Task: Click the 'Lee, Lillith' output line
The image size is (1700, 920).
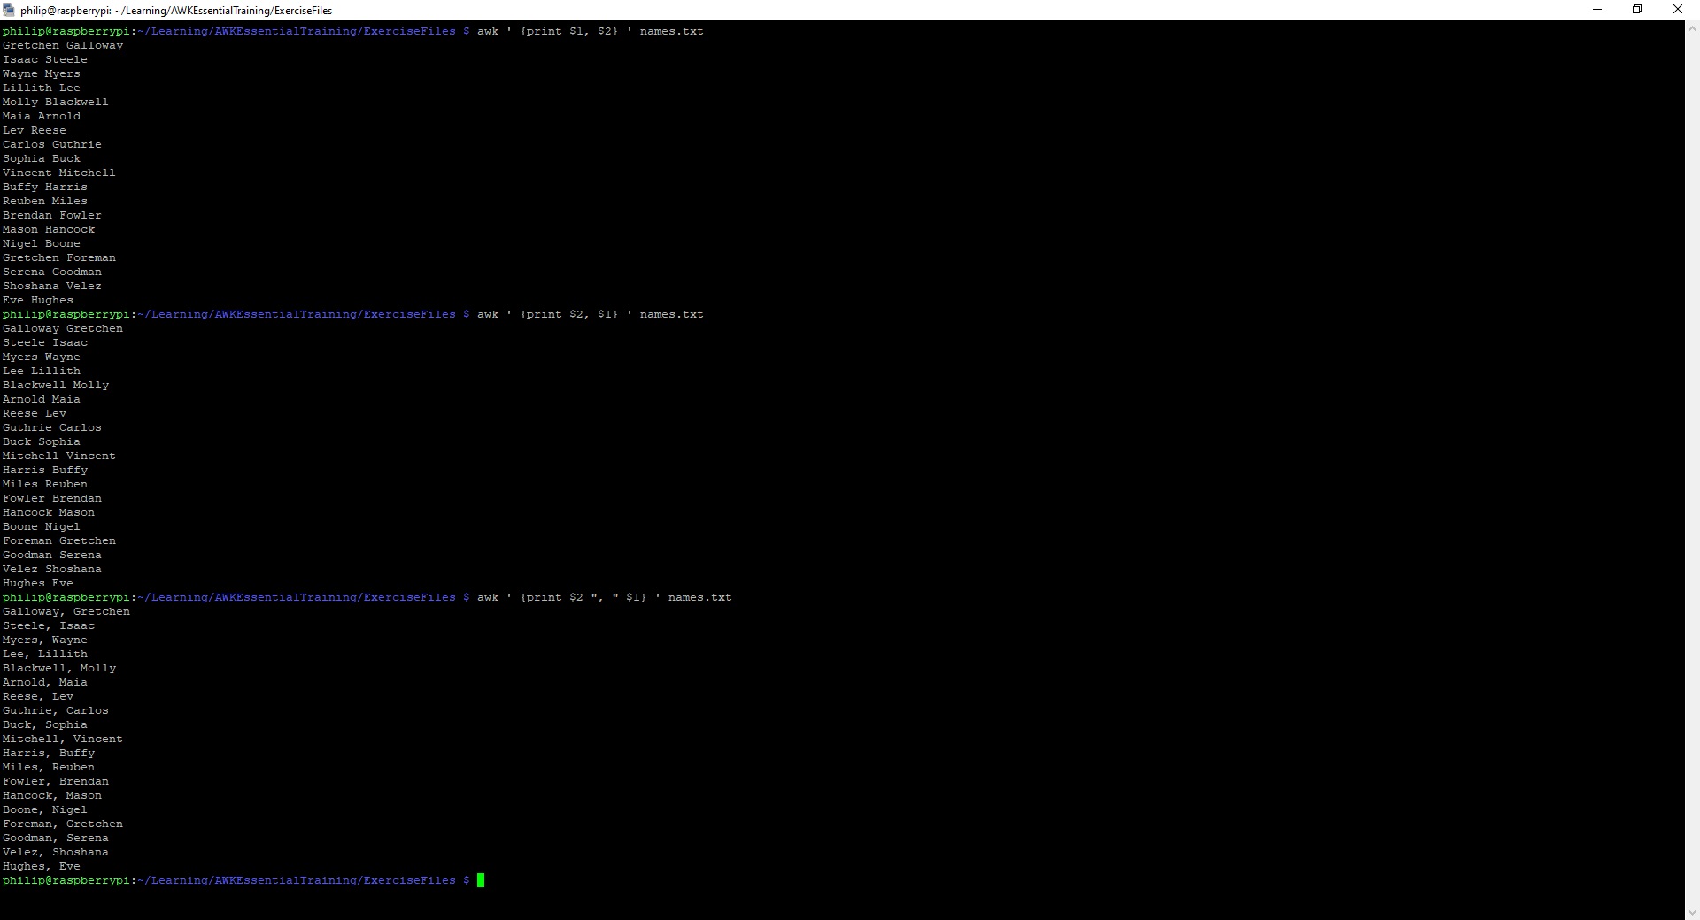Action: (45, 654)
